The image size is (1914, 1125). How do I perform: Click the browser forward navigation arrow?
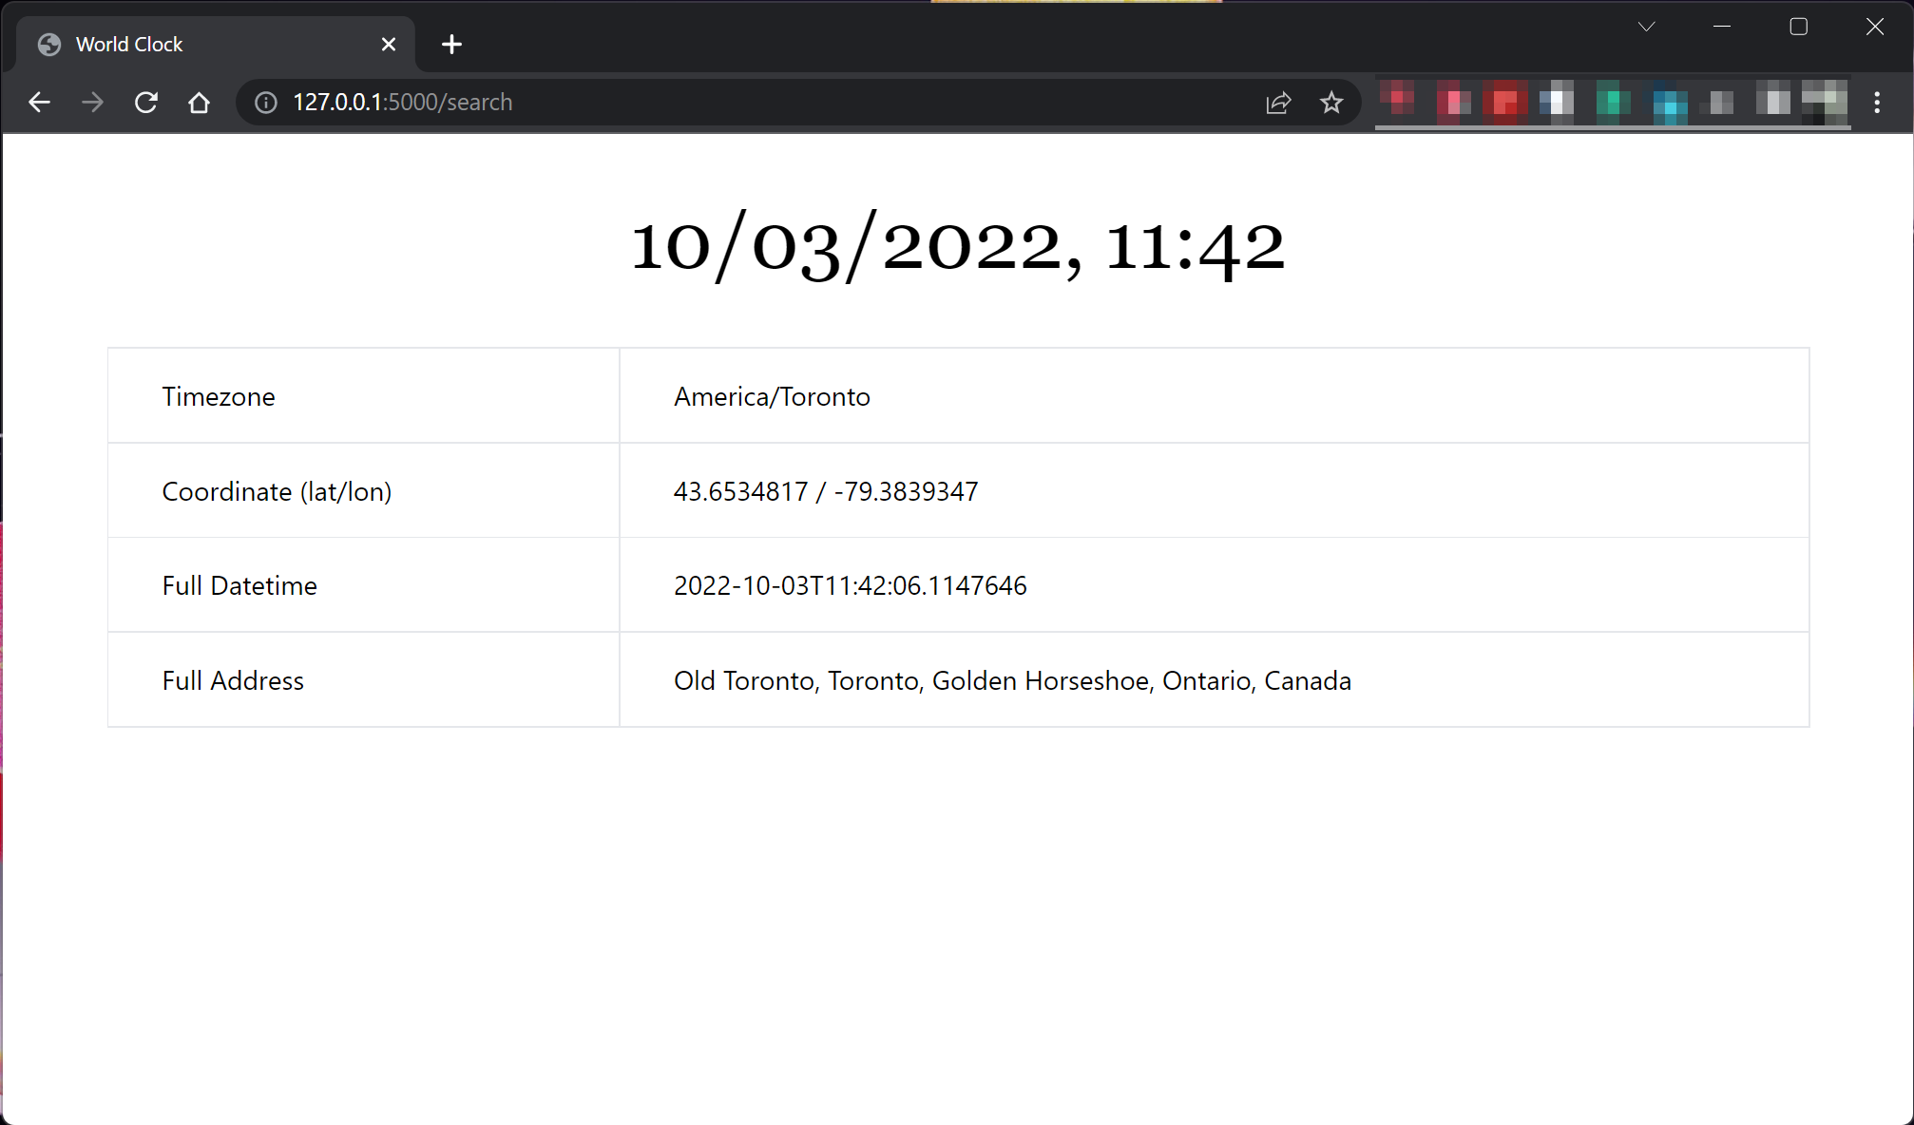(x=92, y=102)
